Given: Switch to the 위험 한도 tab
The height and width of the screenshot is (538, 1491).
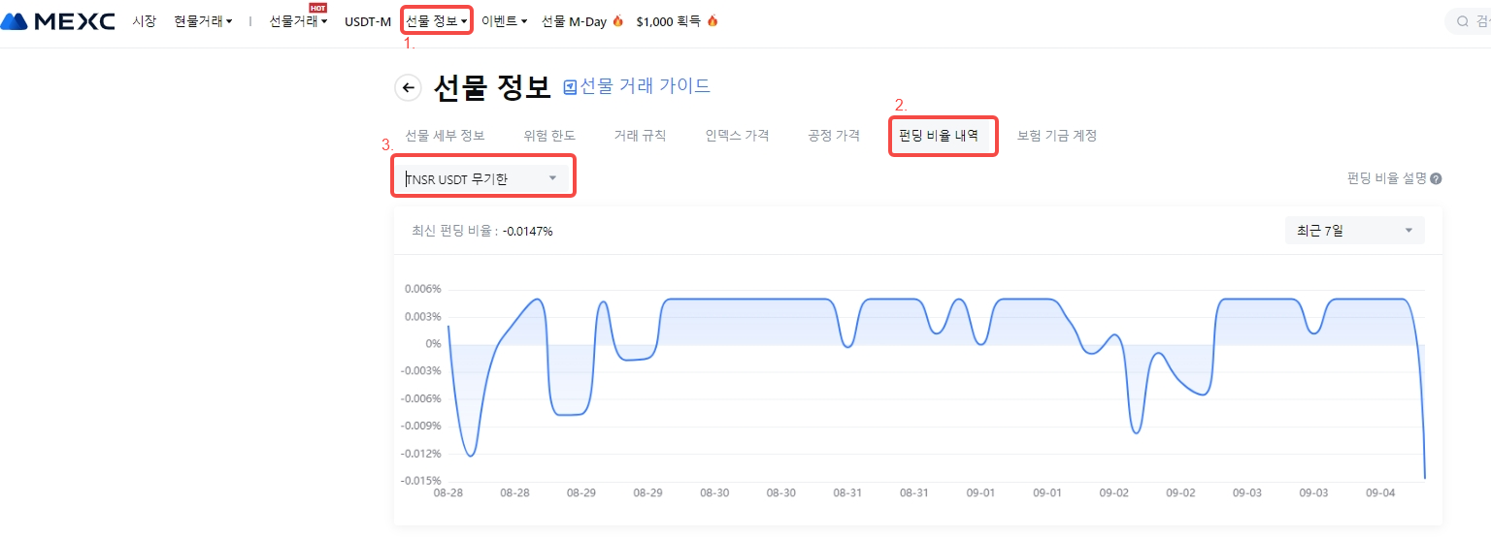Looking at the screenshot, I should coord(549,136).
